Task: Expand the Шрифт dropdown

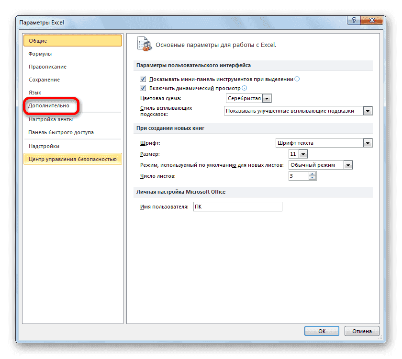Action: pyautogui.click(x=368, y=142)
